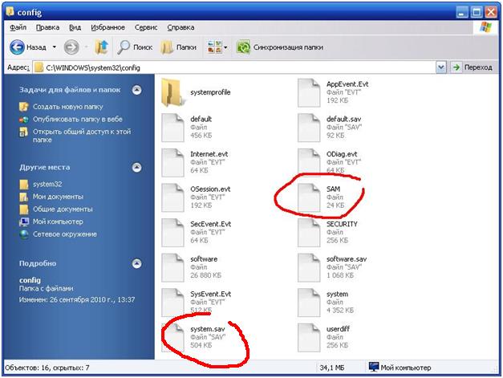Click the Мой компьютер sidebar computer icon
Image resolution: width=503 pixels, height=378 pixels.
pyautogui.click(x=24, y=222)
